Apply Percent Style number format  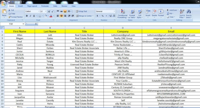click(103, 16)
